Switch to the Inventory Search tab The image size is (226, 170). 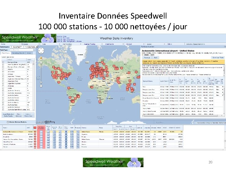[x=18, y=53]
